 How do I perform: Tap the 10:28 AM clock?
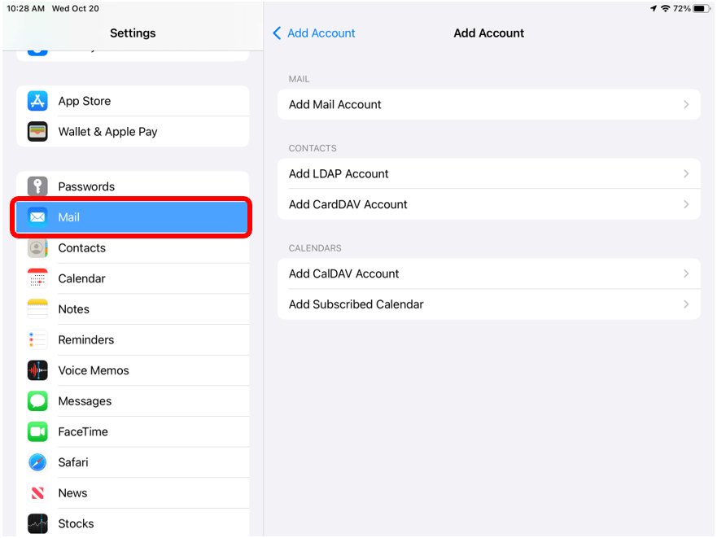click(25, 9)
